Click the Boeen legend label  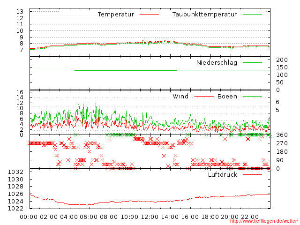click(227, 96)
